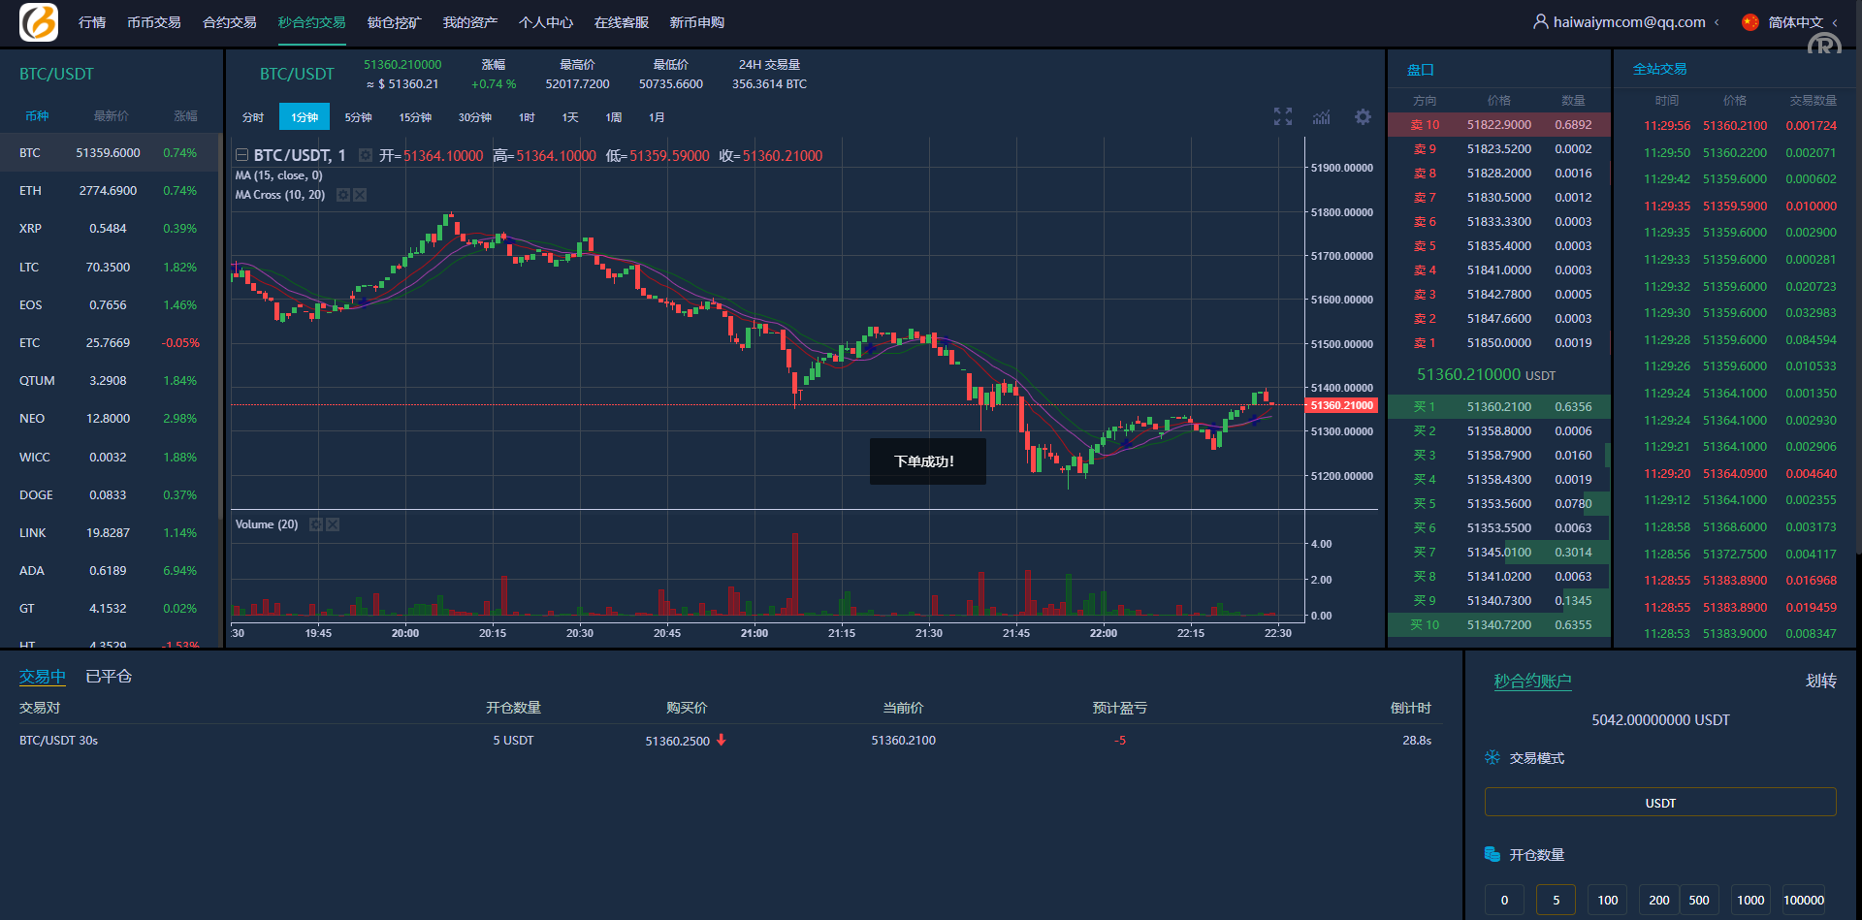This screenshot has width=1862, height=920.
Task: Select the 5分钟 chart interval
Action: (358, 117)
